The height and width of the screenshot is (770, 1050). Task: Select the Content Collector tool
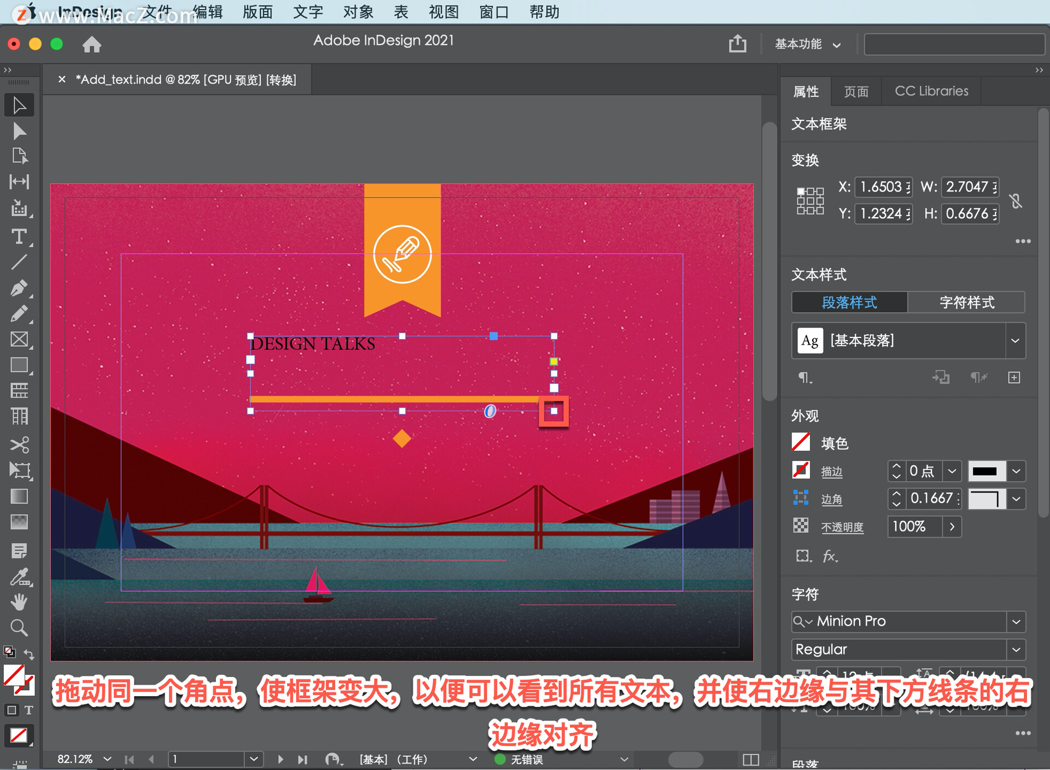coord(19,208)
